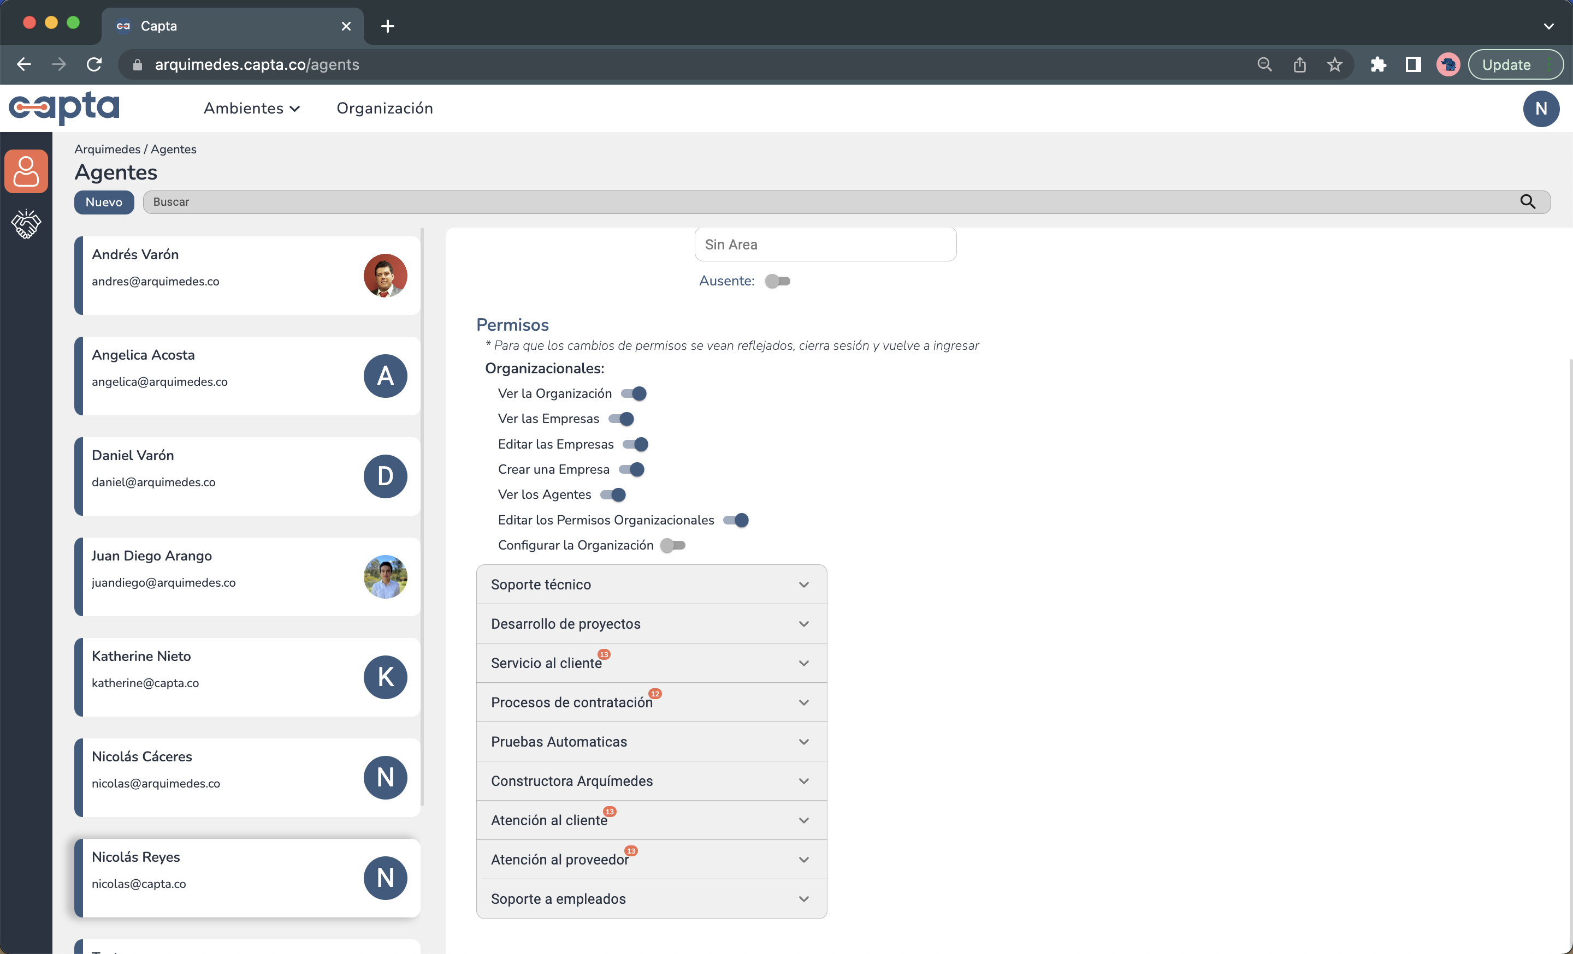The height and width of the screenshot is (954, 1573).
Task: Click the Nuevo button
Action: (103, 202)
